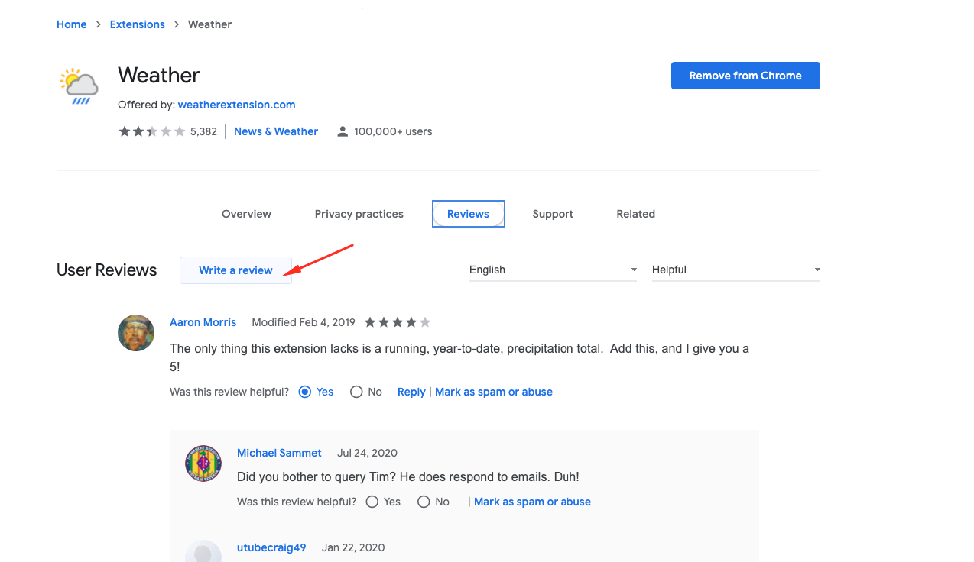Click the extension star rating icons
974x562 pixels.
point(151,131)
